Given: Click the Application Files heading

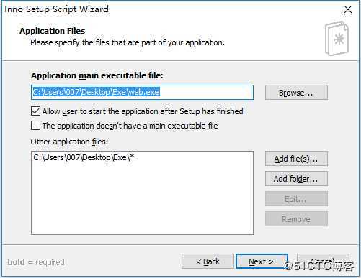Looking at the screenshot, I should point(53,31).
